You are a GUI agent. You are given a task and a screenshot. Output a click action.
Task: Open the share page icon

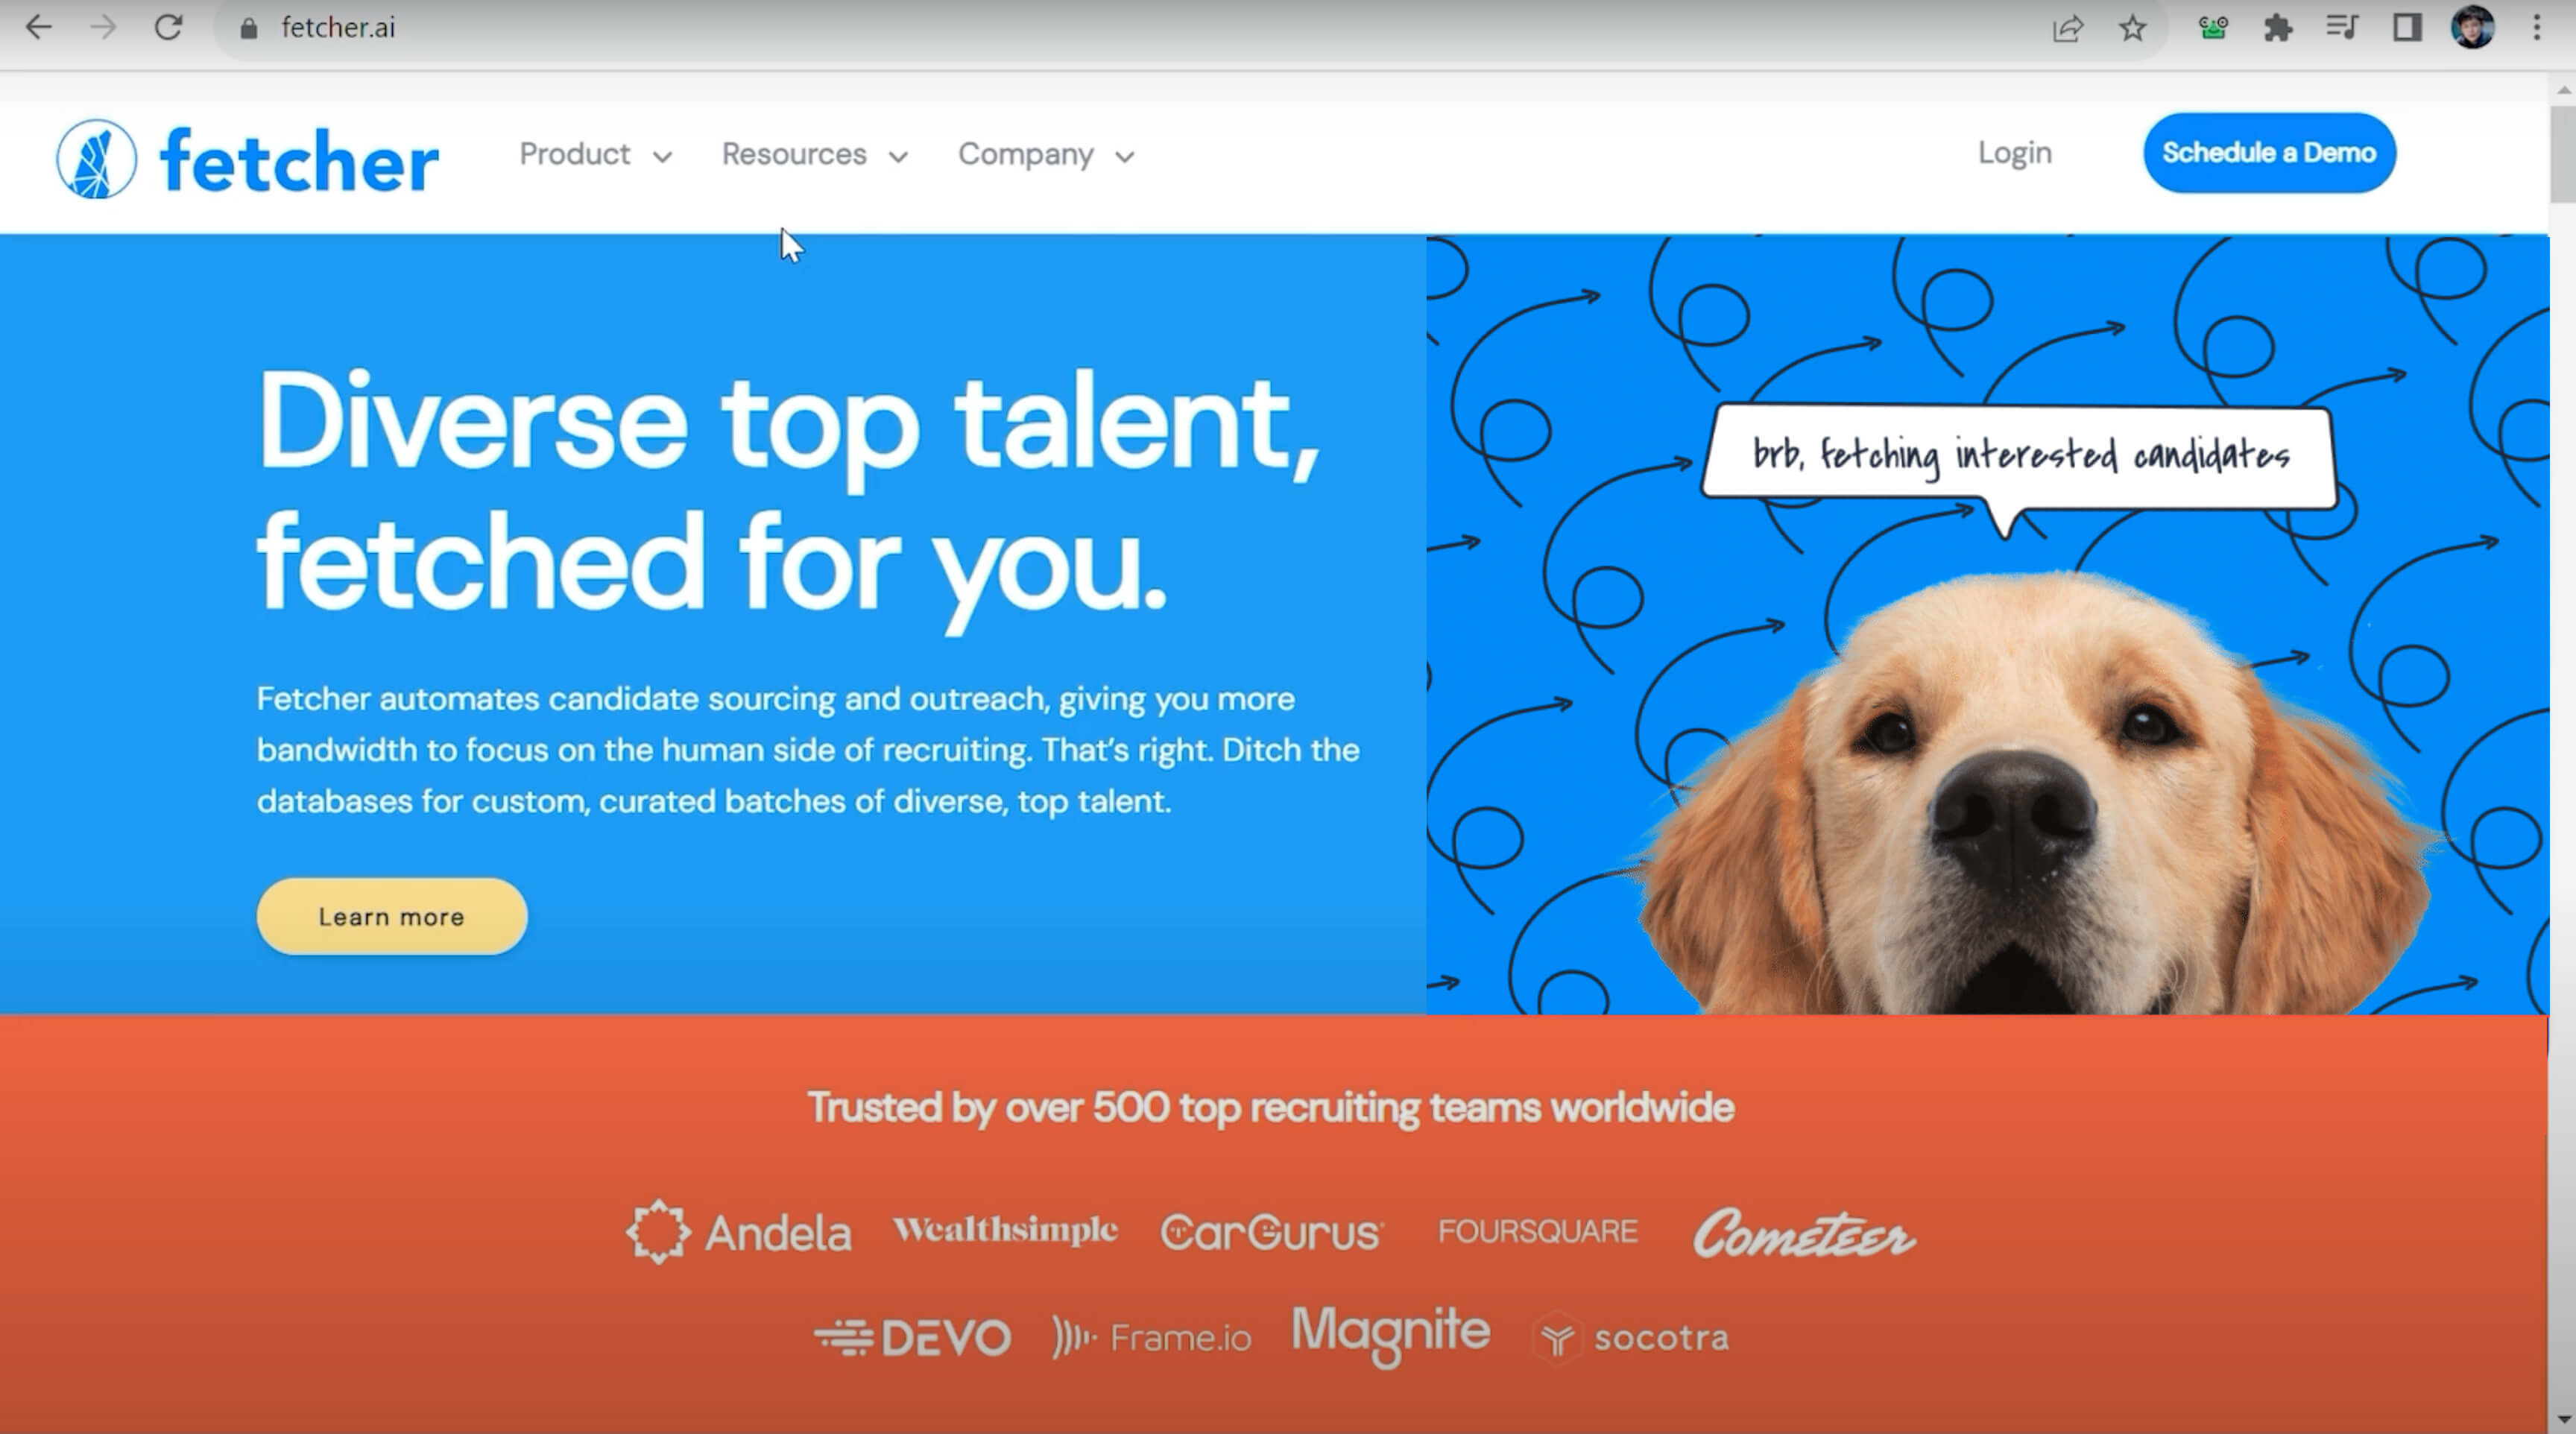[x=2067, y=28]
